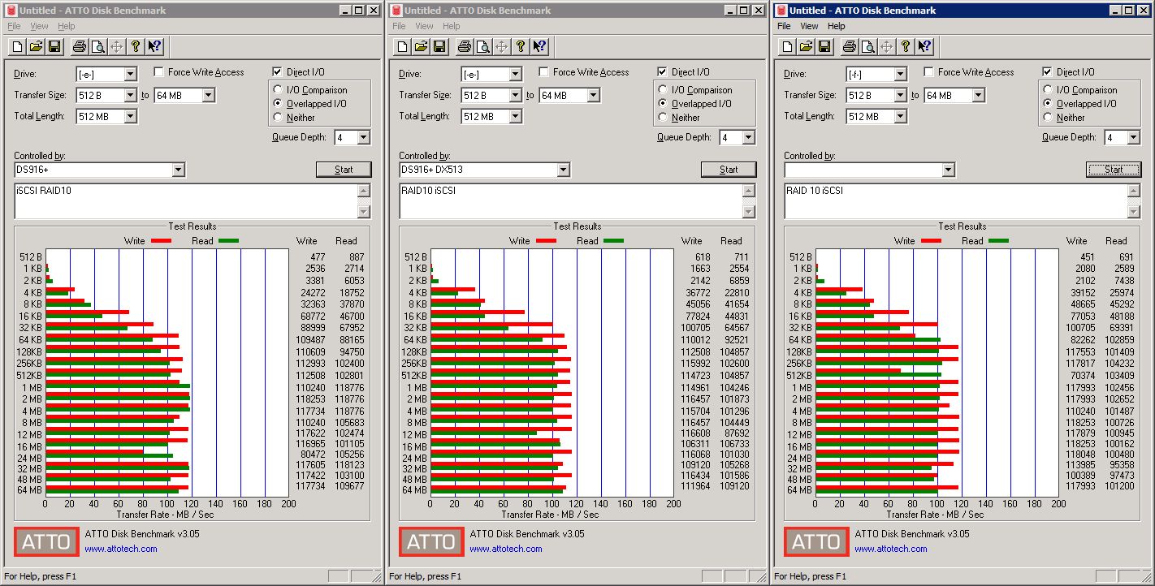This screenshot has height=586, width=1155.
Task: Enable Force Write Access in the left ATTO window
Action: (158, 71)
